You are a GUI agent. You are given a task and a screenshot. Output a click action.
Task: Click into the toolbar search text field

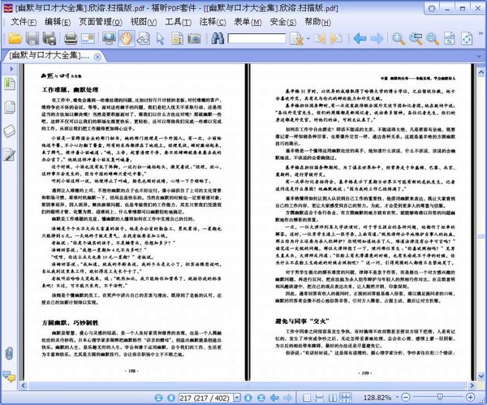click(x=256, y=38)
